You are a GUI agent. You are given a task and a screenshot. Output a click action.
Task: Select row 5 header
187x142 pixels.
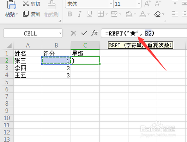point(7,82)
